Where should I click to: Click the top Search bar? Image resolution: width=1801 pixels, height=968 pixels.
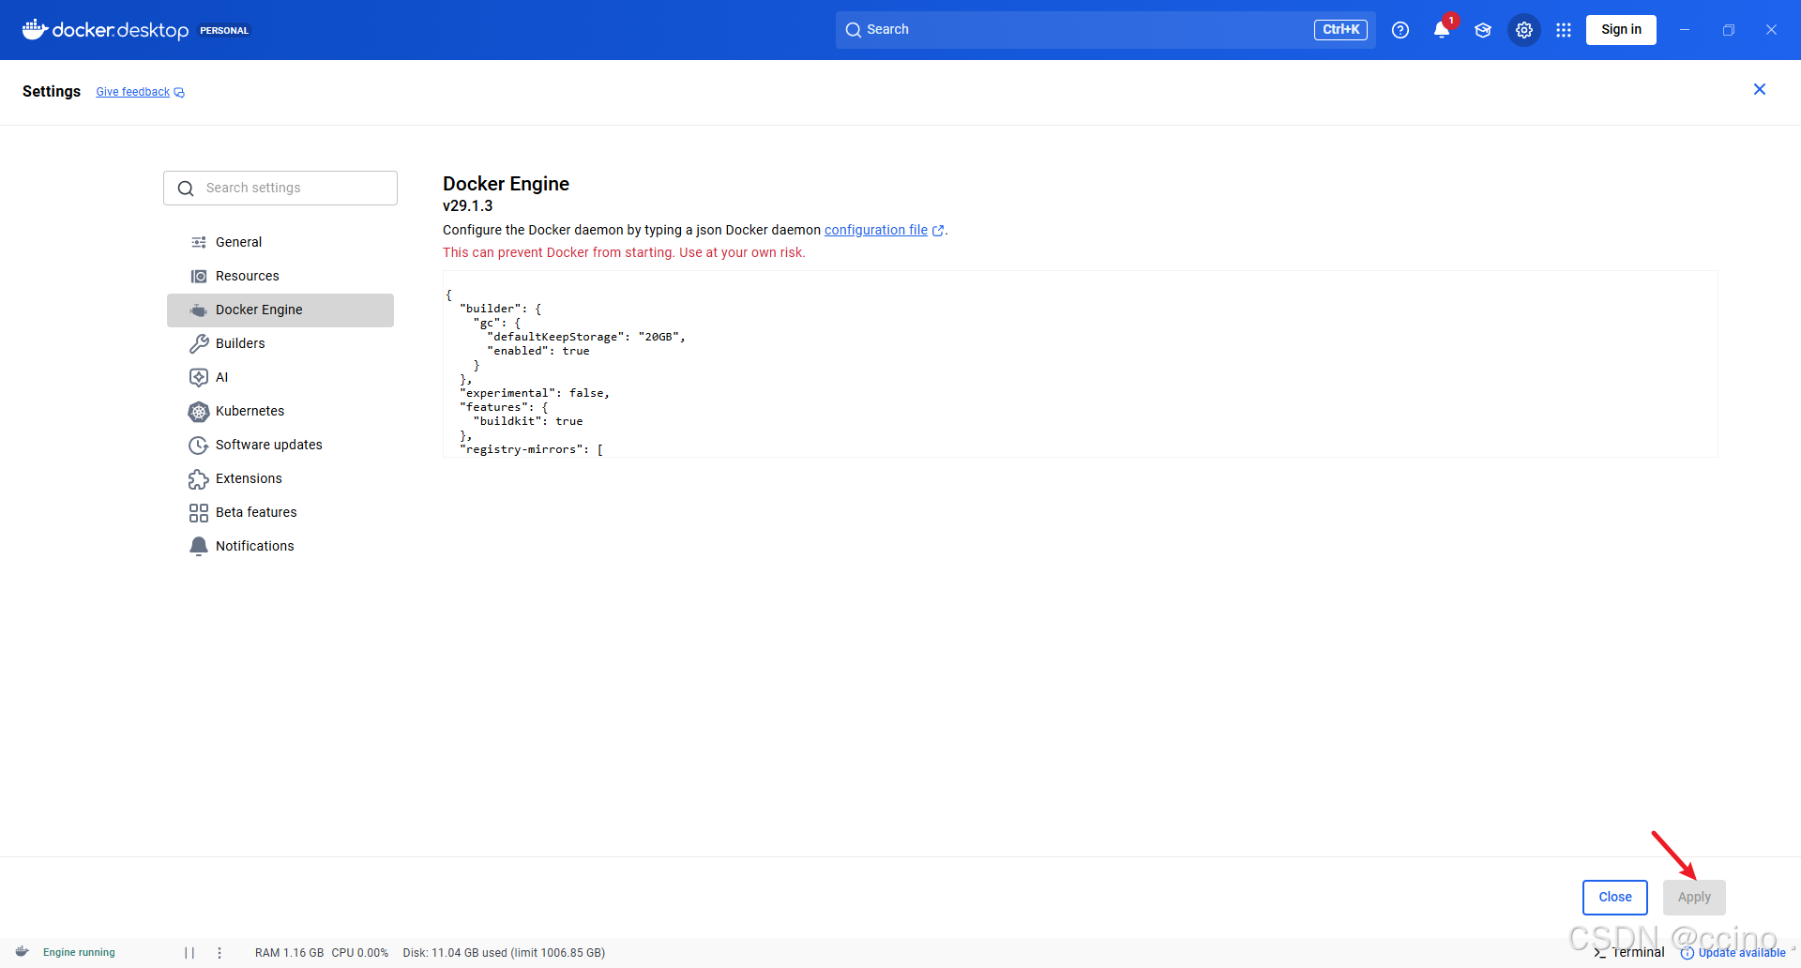[x=1105, y=30]
